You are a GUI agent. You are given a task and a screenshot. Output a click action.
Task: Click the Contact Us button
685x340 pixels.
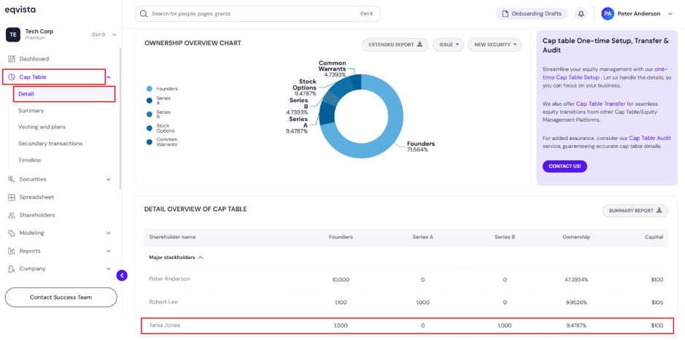tap(565, 166)
